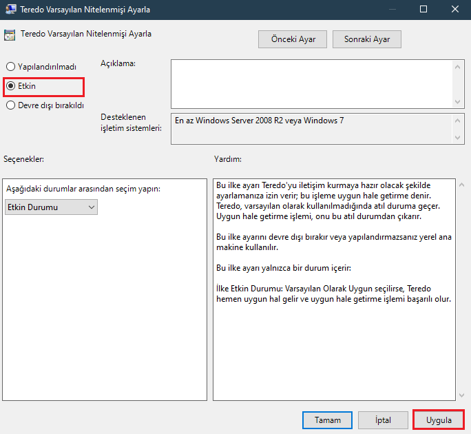The height and width of the screenshot is (434, 471).
Task: Click 'Aşağıdaki durumlar arasından seçim yapın' text
Action: click(83, 189)
